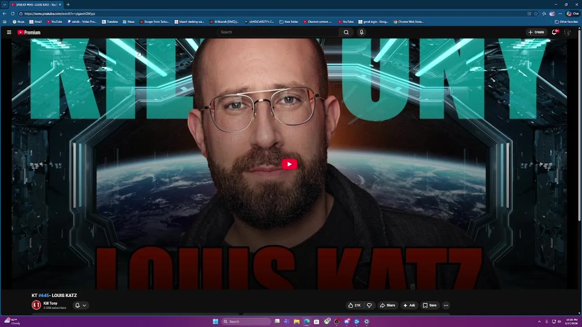Open the News bookmark
The image size is (582, 327).
tap(129, 22)
